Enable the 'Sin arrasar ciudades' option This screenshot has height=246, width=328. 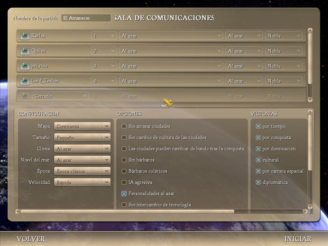pos(124,127)
